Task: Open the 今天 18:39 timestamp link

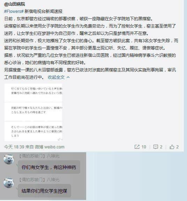Action: 14,147
